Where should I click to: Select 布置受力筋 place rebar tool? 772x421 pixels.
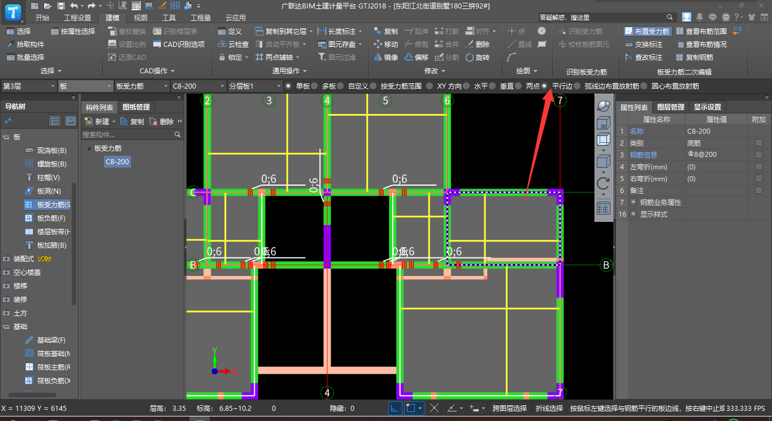pyautogui.click(x=647, y=32)
